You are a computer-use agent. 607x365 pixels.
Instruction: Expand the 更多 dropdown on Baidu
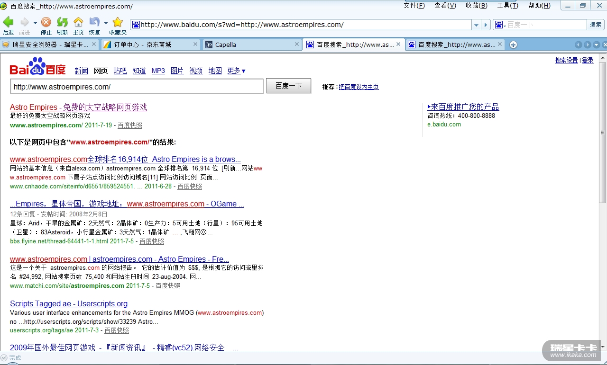pyautogui.click(x=236, y=71)
